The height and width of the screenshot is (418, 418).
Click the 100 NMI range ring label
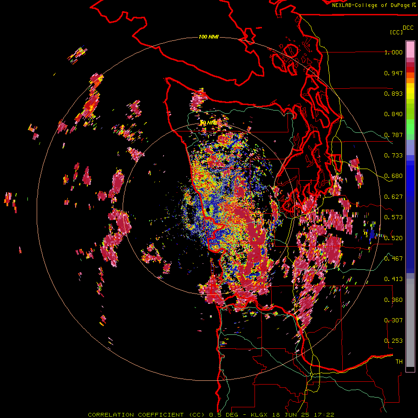tap(209, 37)
